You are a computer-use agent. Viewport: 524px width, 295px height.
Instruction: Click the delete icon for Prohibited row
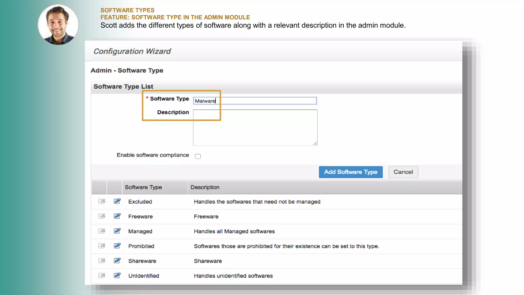(x=102, y=246)
